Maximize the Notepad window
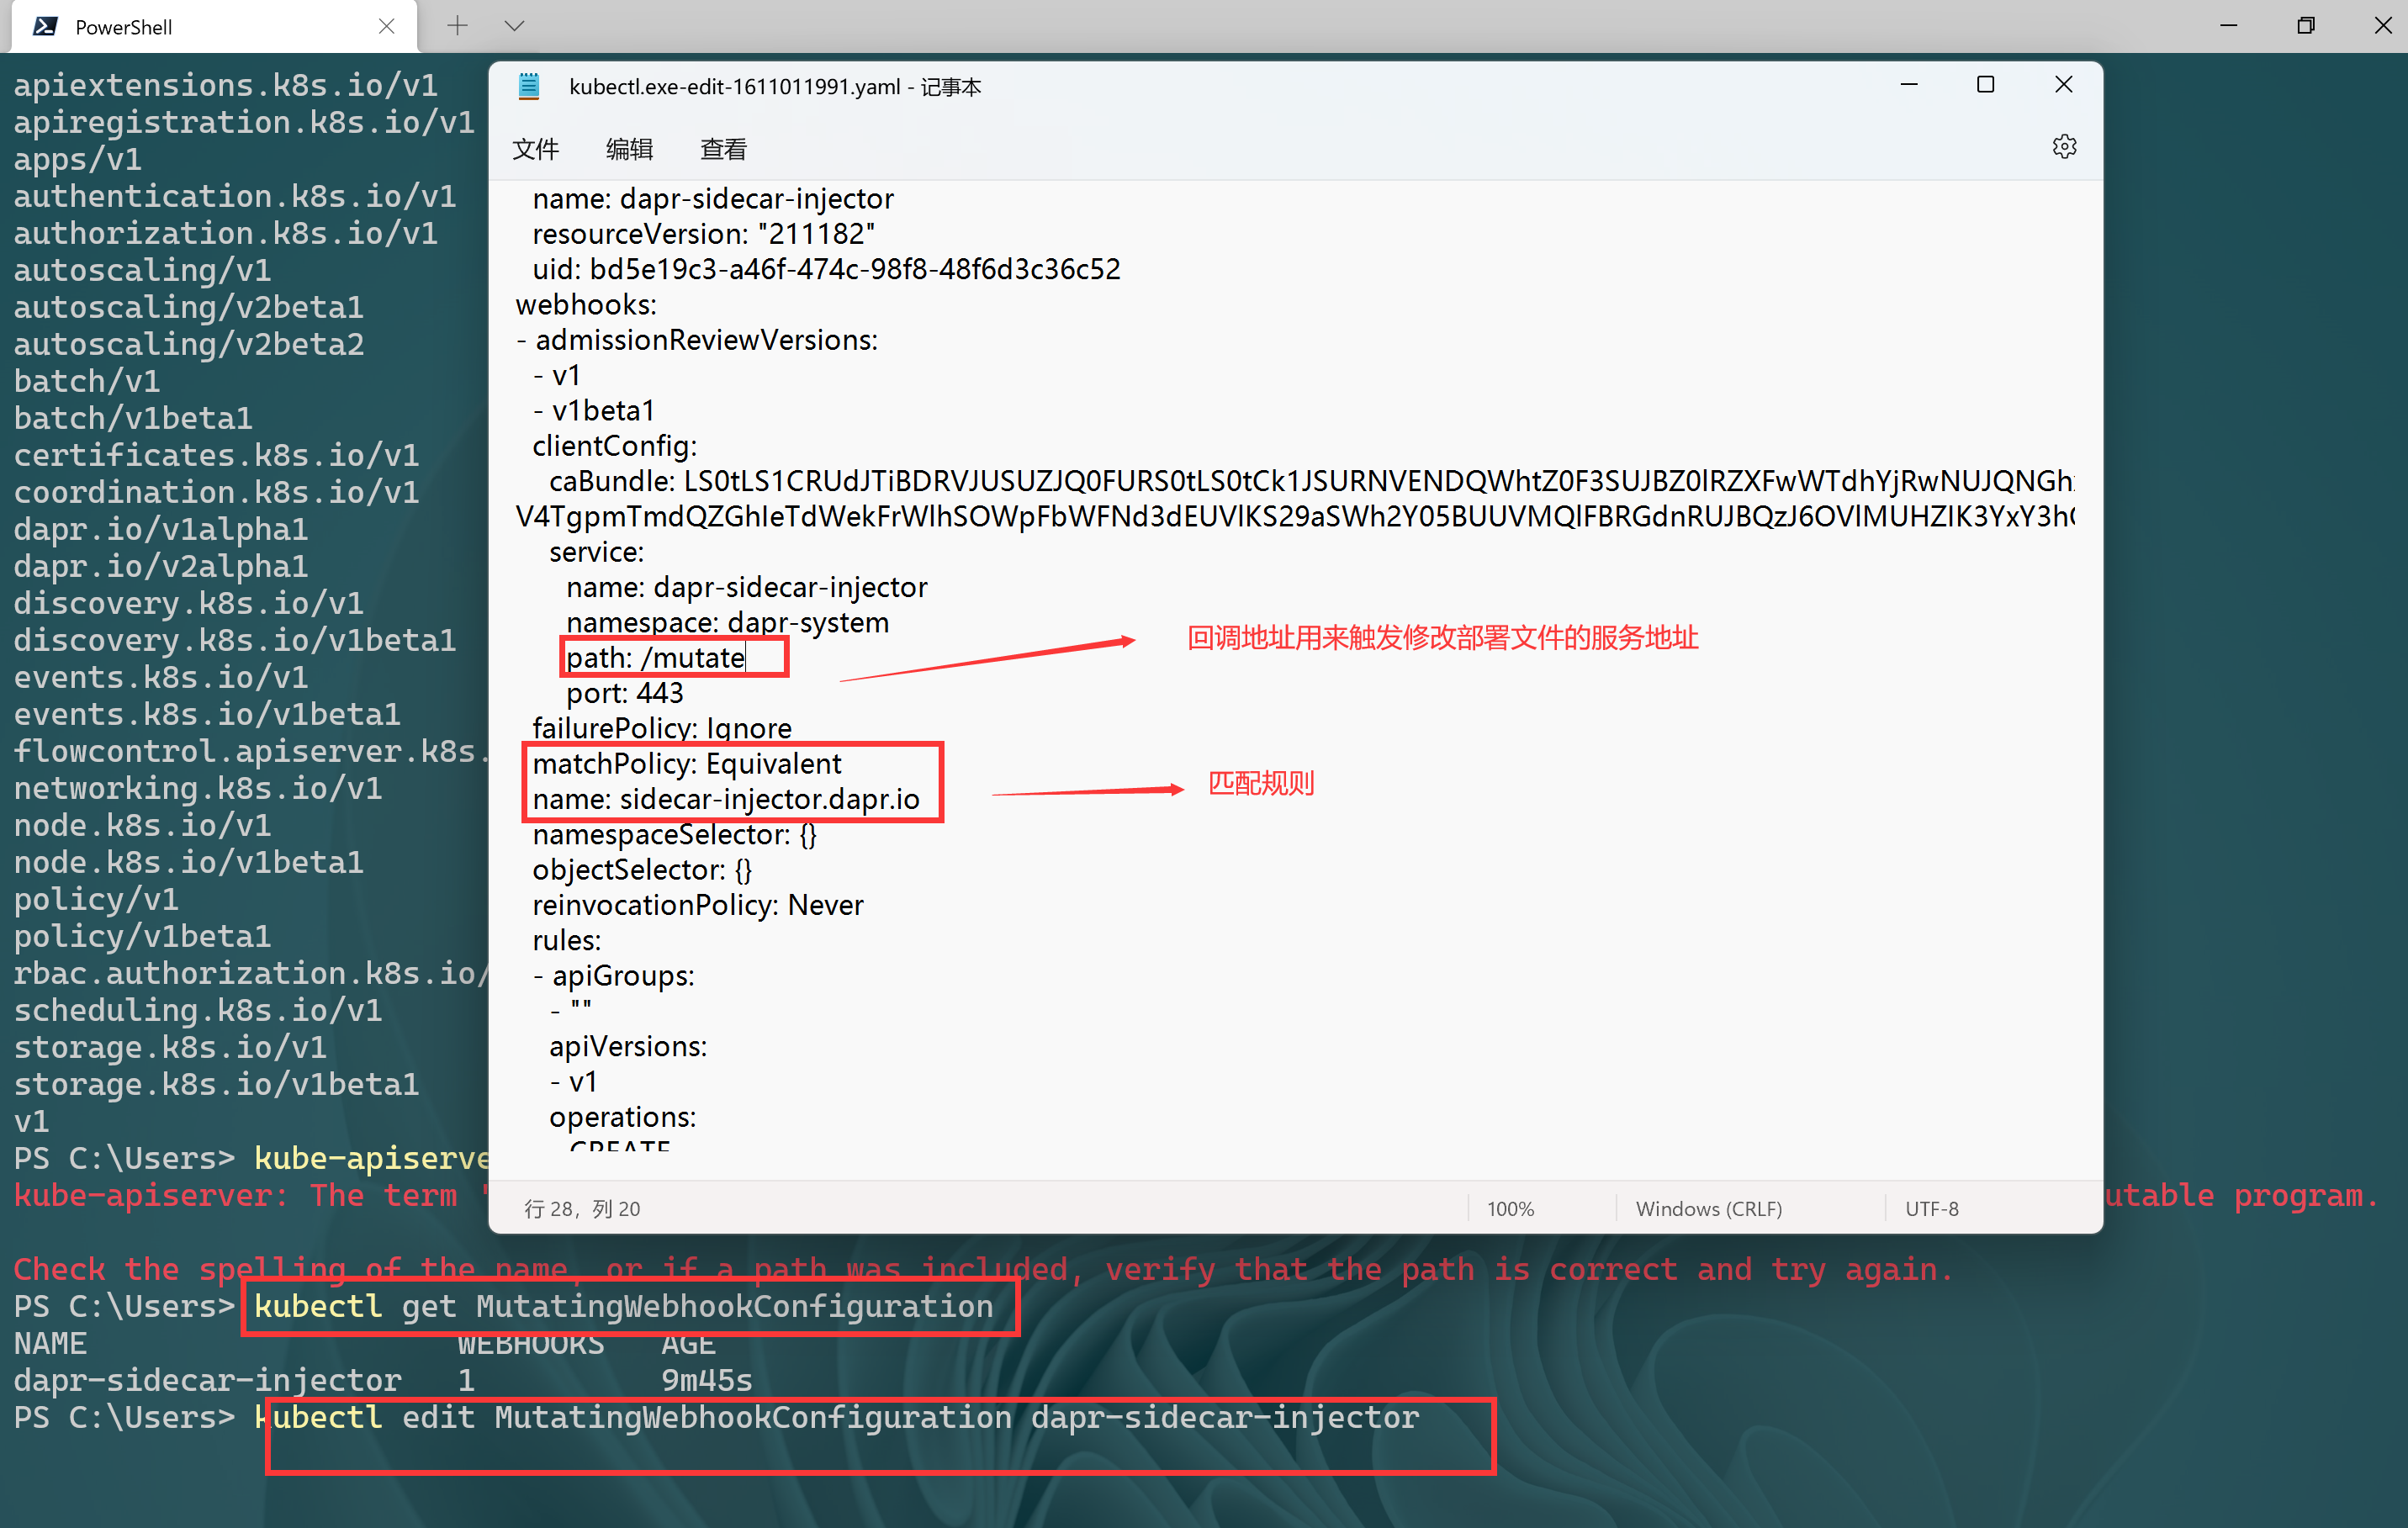The width and height of the screenshot is (2408, 1528). pos(1985,85)
